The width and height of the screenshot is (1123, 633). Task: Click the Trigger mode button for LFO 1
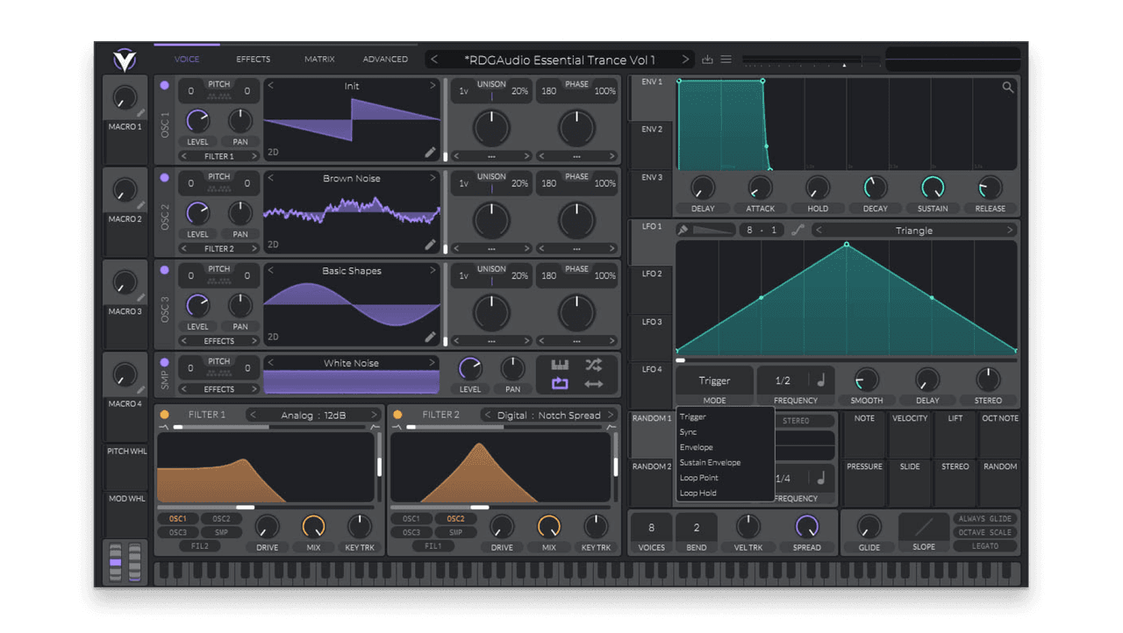point(713,381)
